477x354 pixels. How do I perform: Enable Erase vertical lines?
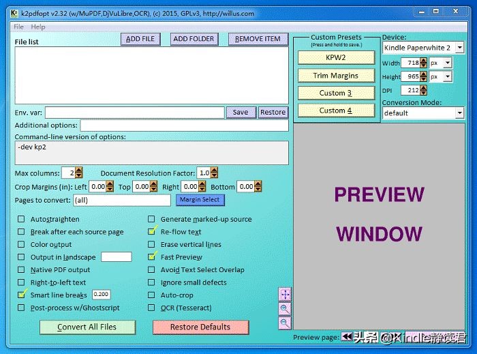tap(151, 244)
